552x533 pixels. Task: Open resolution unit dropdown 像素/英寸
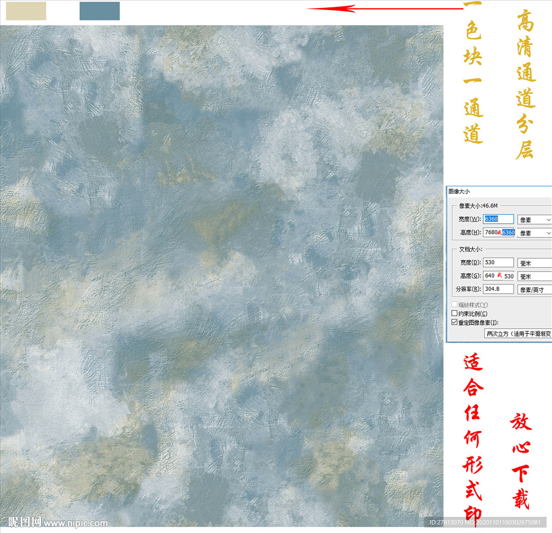534,290
